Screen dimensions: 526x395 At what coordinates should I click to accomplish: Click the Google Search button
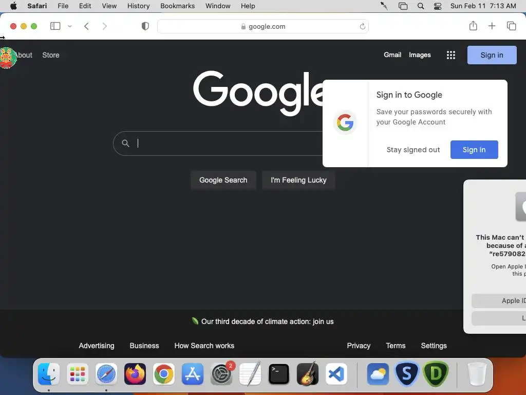coord(223,180)
